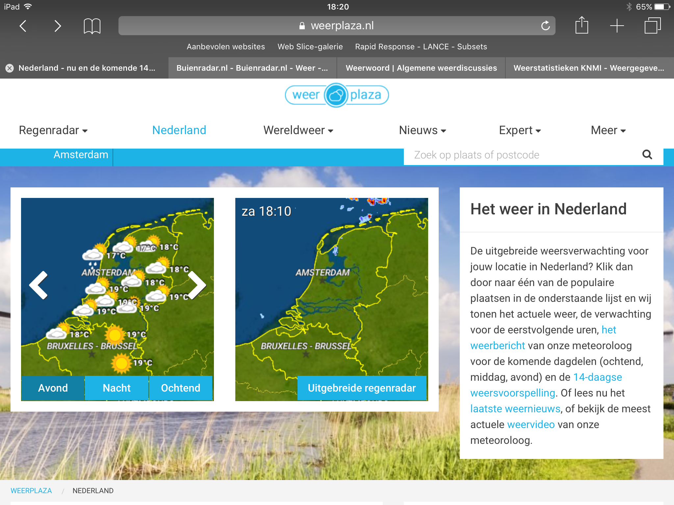Expand the Nieuws dropdown menu
Viewport: 674px width, 505px height.
pyautogui.click(x=423, y=131)
